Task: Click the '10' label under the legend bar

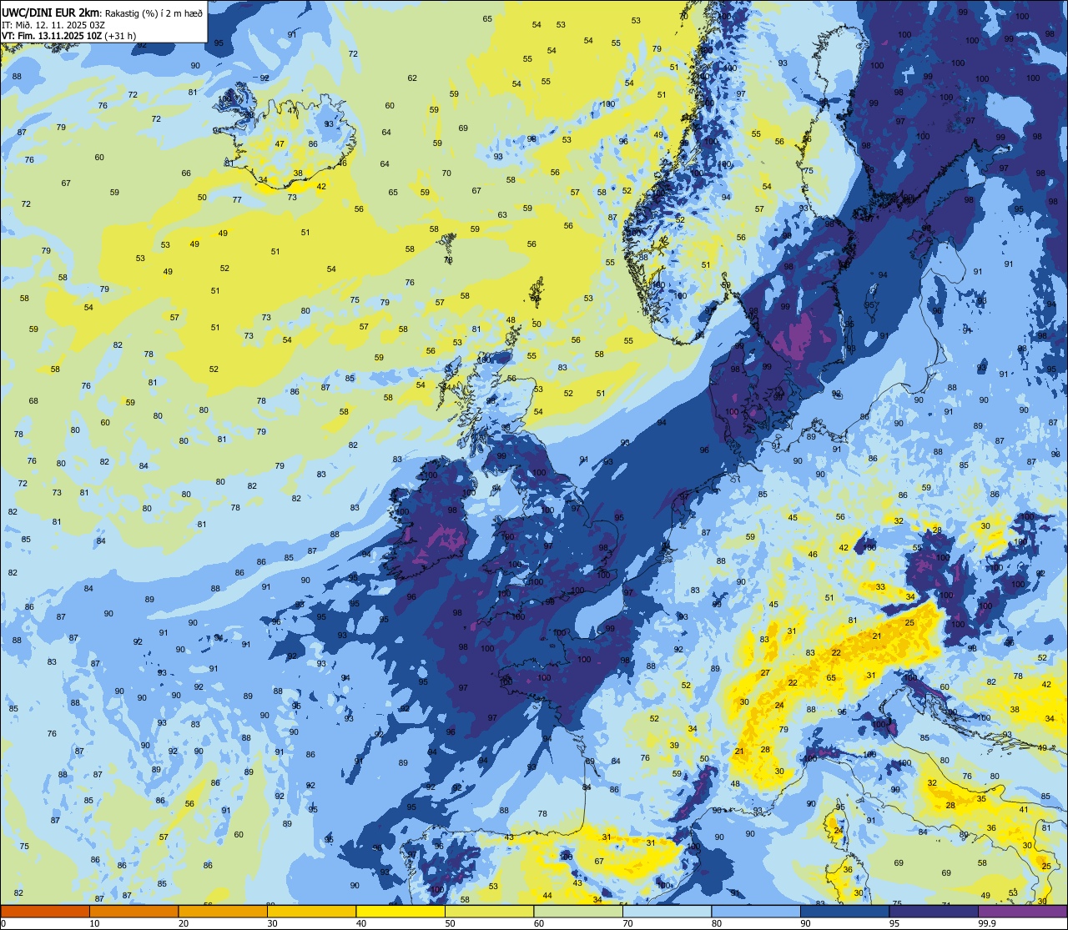Action: coord(94,923)
